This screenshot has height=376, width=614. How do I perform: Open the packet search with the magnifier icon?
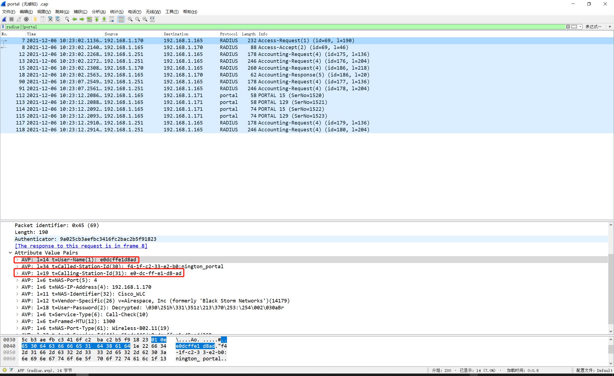(67, 19)
